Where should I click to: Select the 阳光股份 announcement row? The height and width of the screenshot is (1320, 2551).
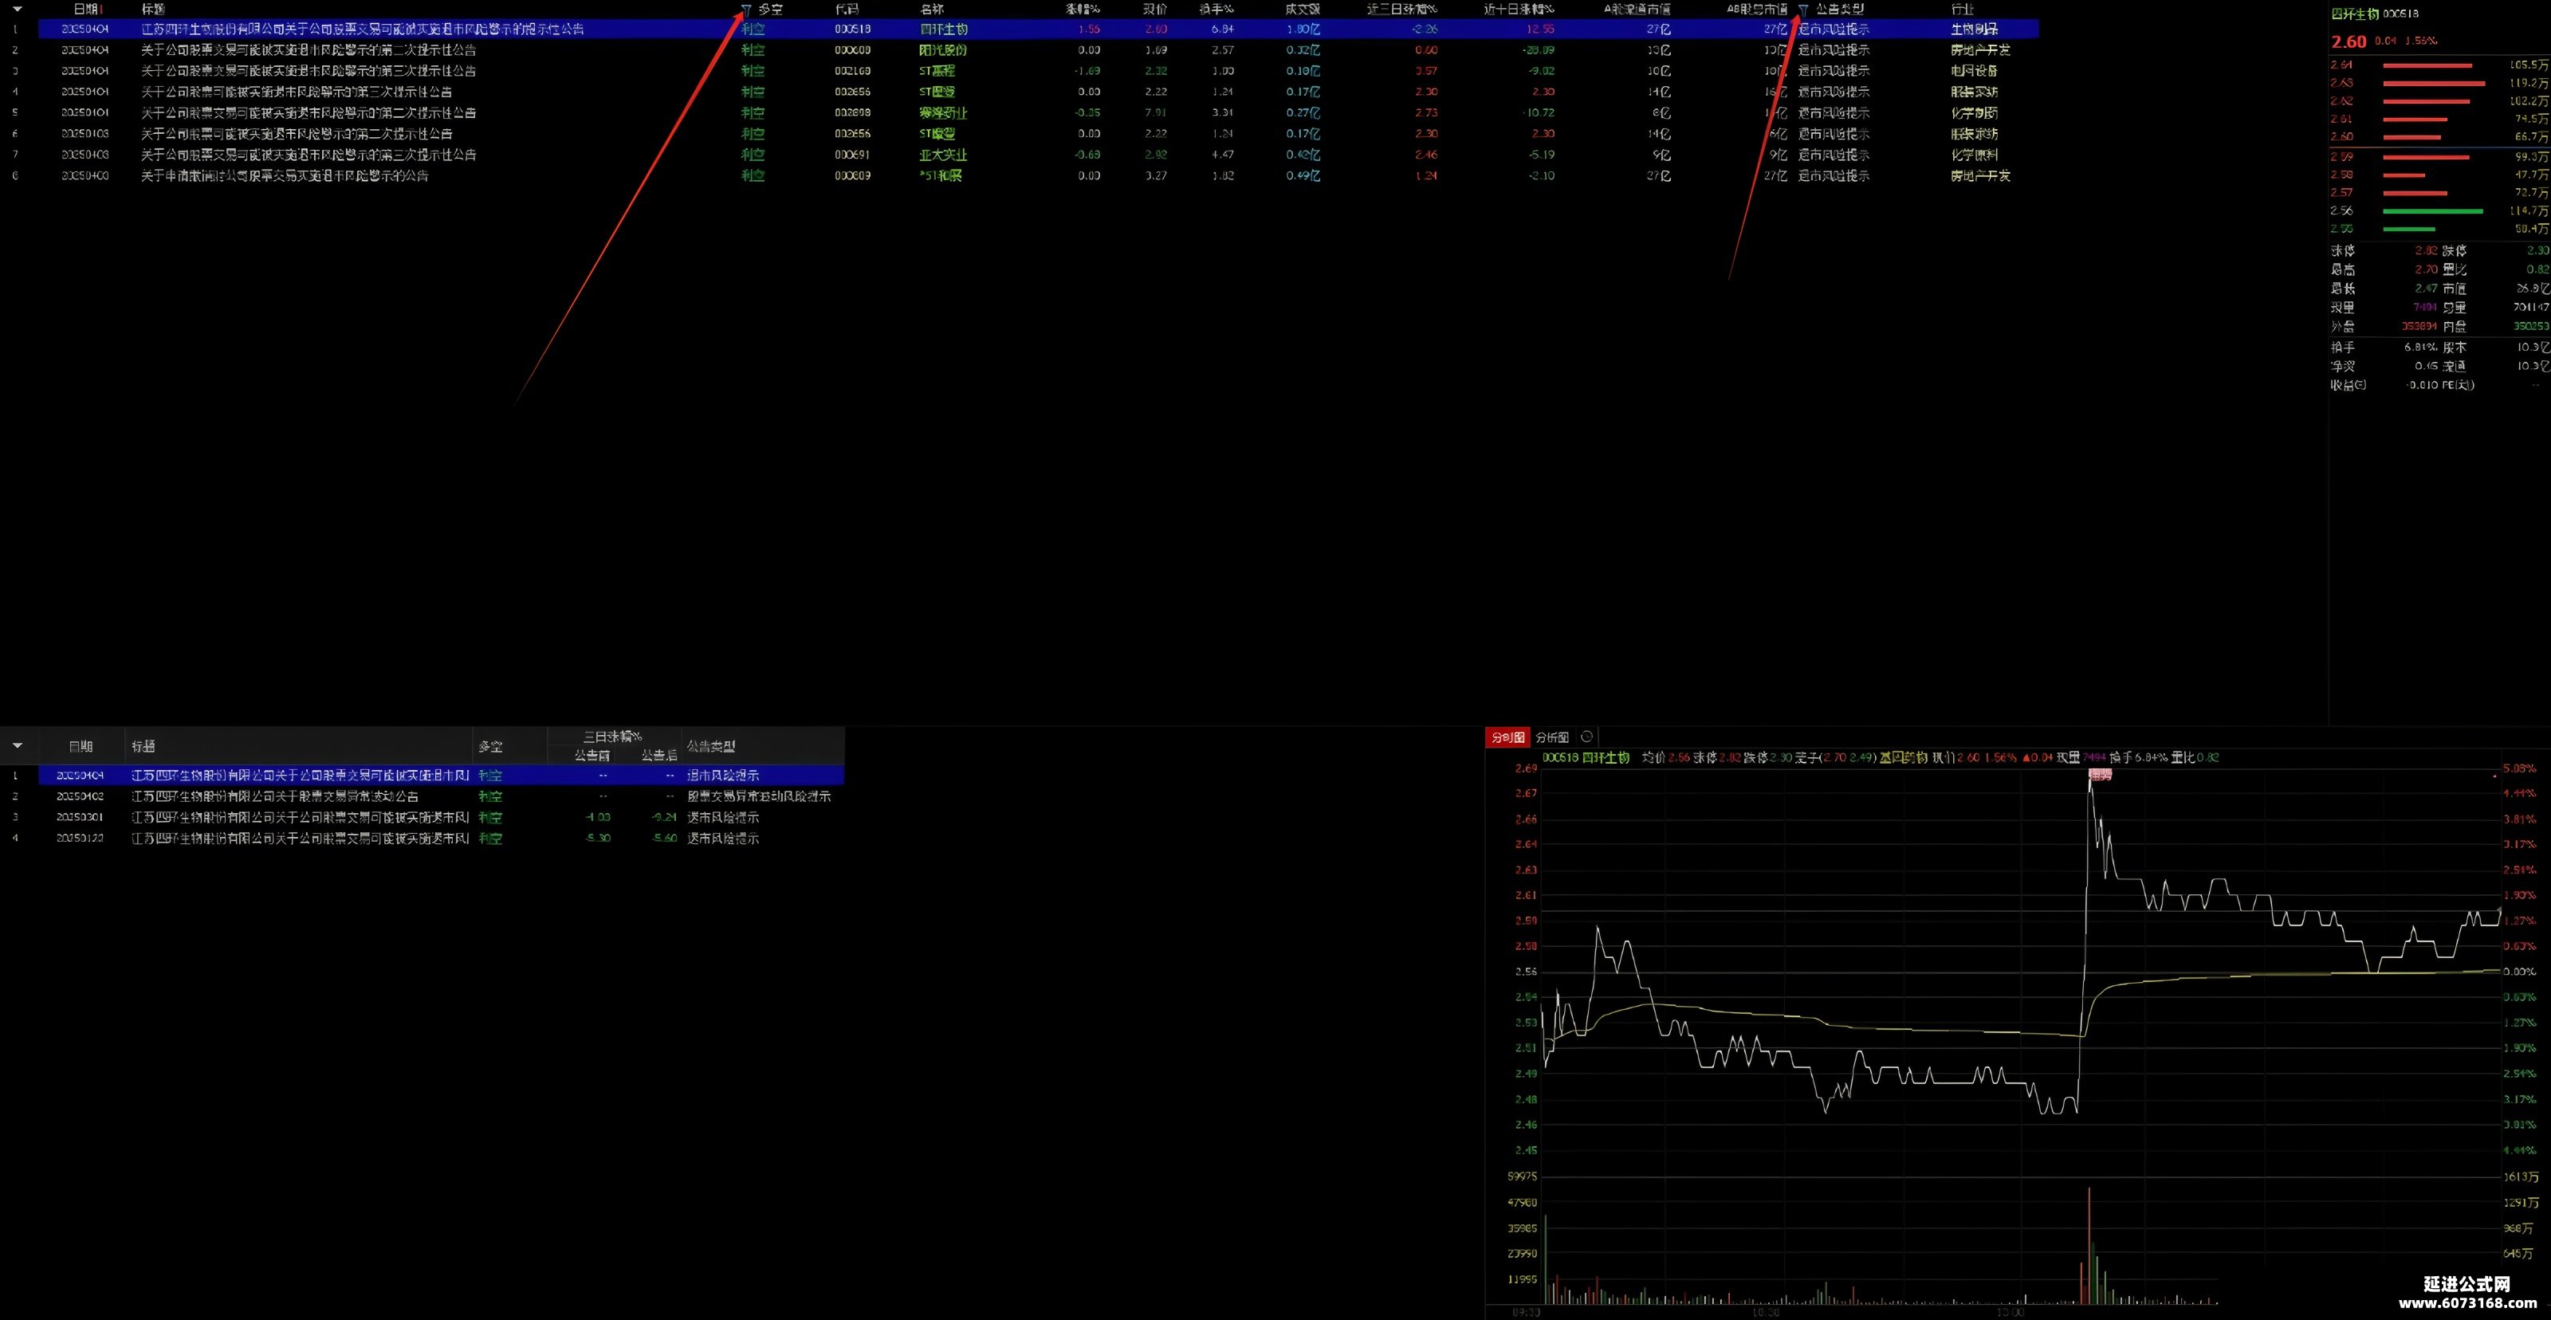point(1038,49)
